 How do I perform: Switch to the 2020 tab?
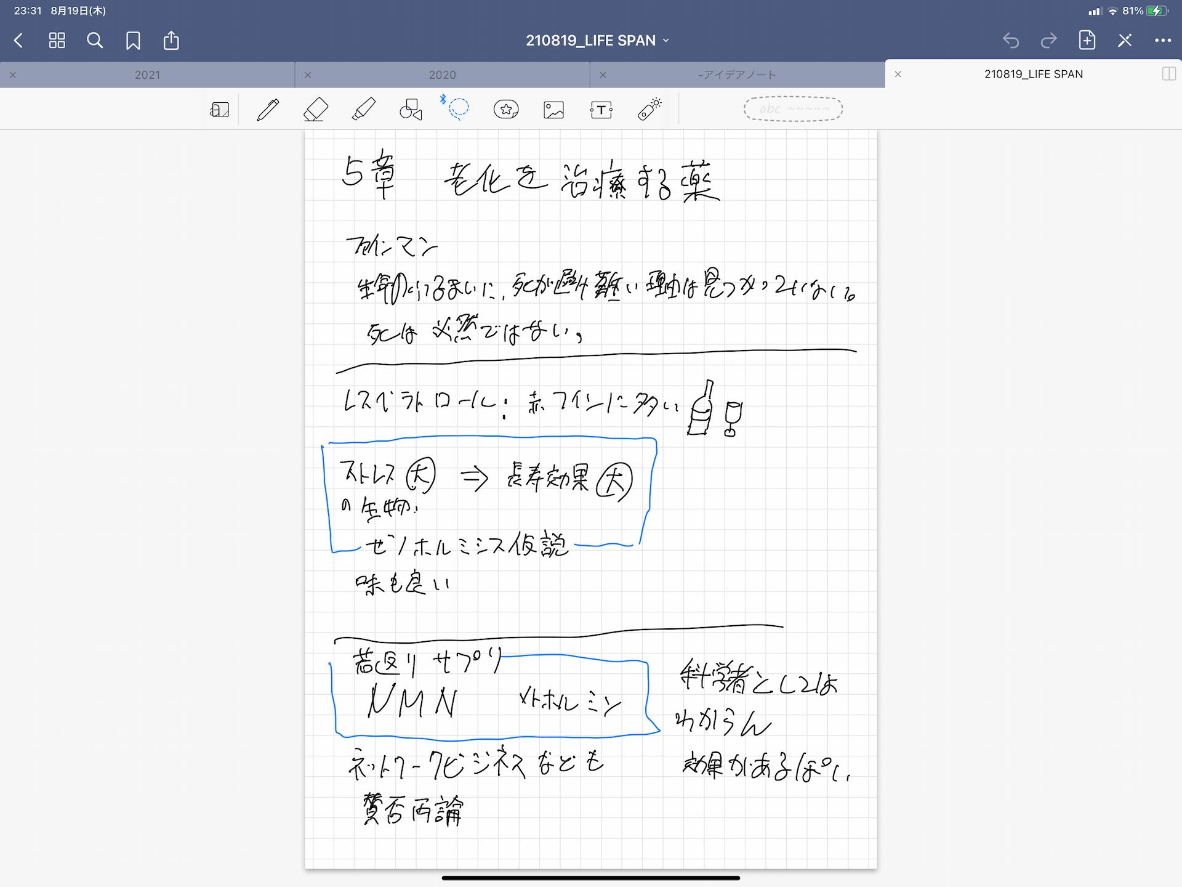point(442,75)
